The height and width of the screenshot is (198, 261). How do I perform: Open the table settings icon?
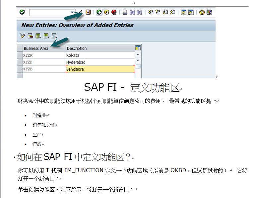pos(138,48)
